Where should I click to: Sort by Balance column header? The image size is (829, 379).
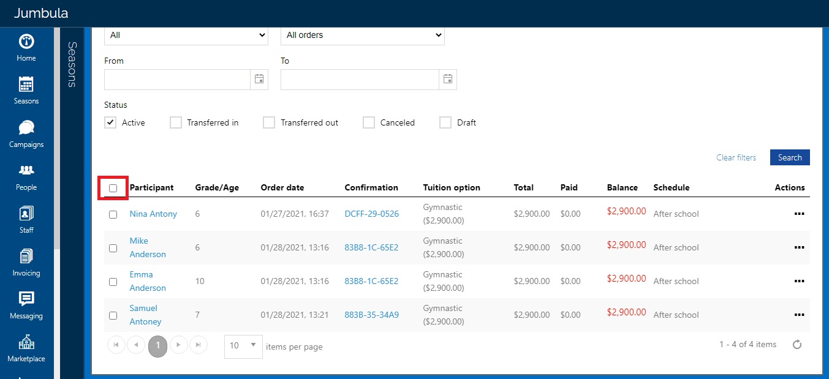(622, 187)
